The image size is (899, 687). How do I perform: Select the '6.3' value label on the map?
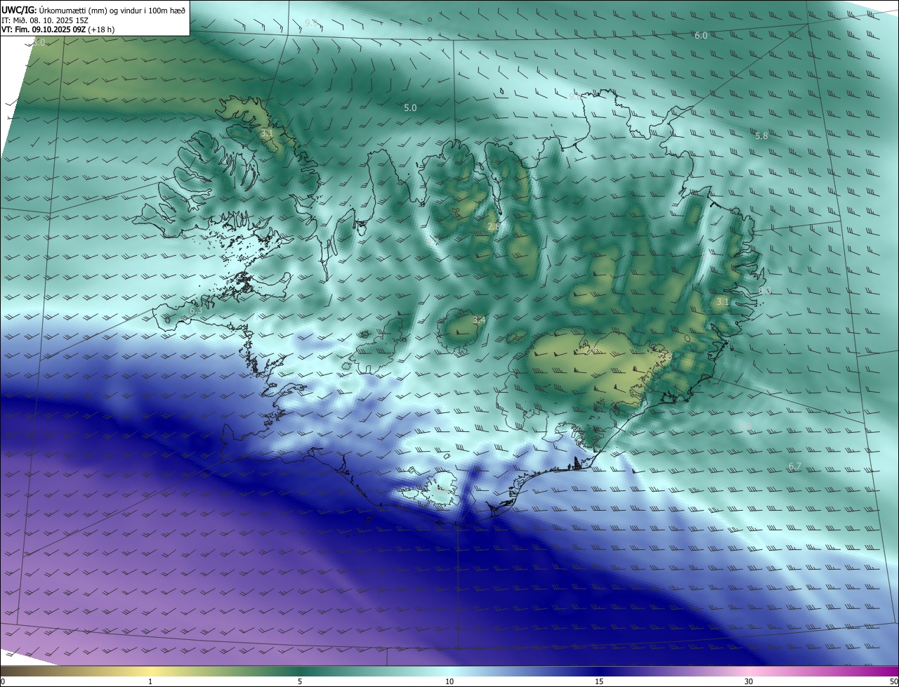(x=196, y=310)
